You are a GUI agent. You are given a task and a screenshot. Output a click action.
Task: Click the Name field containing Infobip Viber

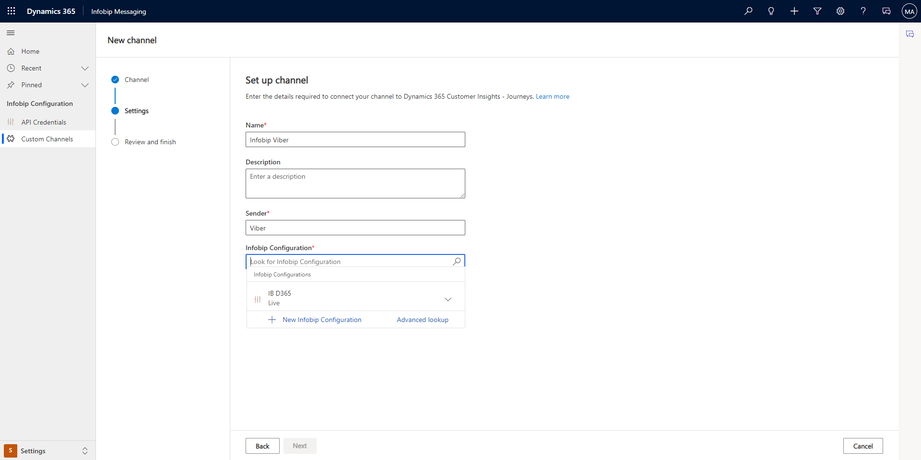(355, 139)
